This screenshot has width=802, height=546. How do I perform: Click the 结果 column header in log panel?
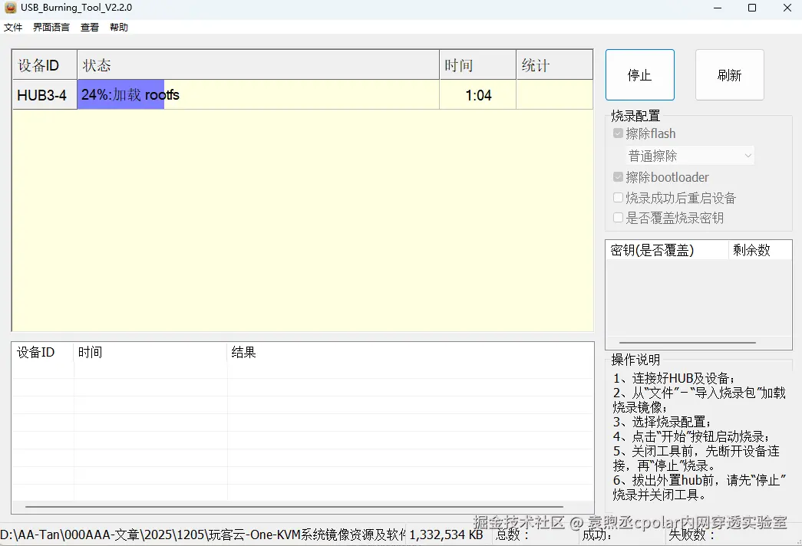point(243,352)
